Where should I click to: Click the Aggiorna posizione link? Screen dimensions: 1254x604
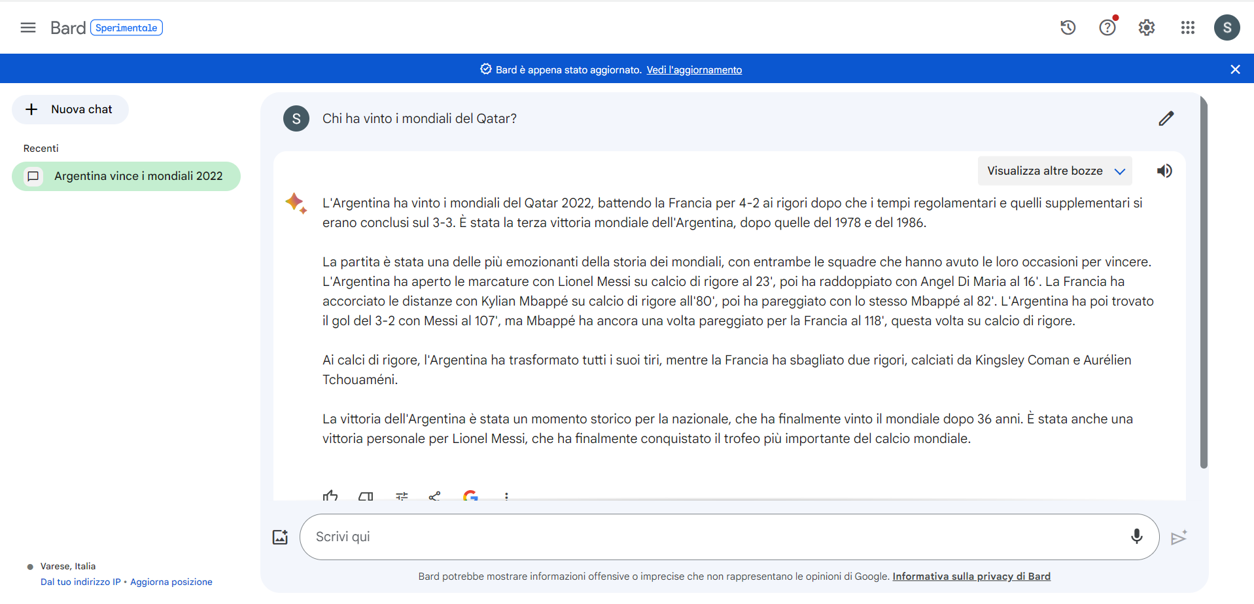click(x=171, y=582)
